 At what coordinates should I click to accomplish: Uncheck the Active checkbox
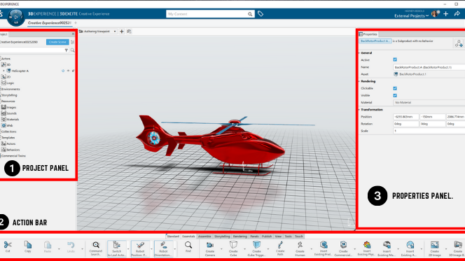[395, 59]
